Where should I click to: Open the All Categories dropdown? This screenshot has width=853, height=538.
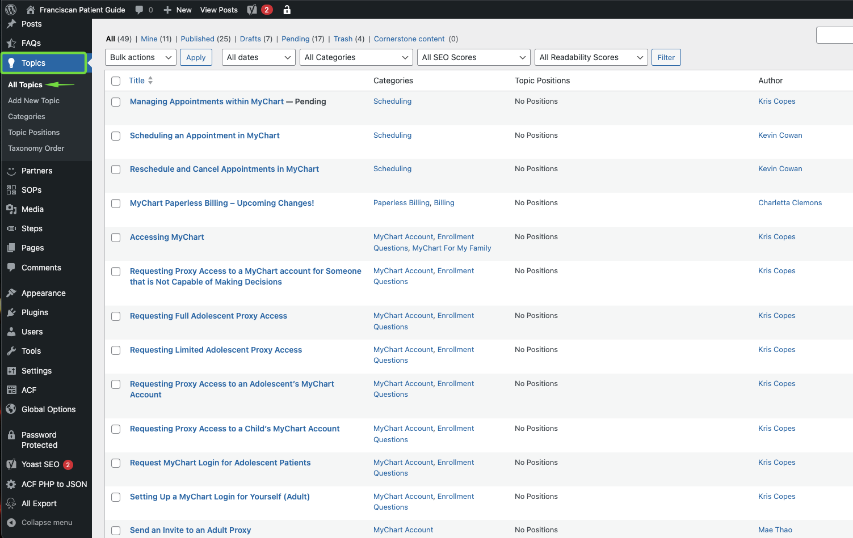pos(356,57)
